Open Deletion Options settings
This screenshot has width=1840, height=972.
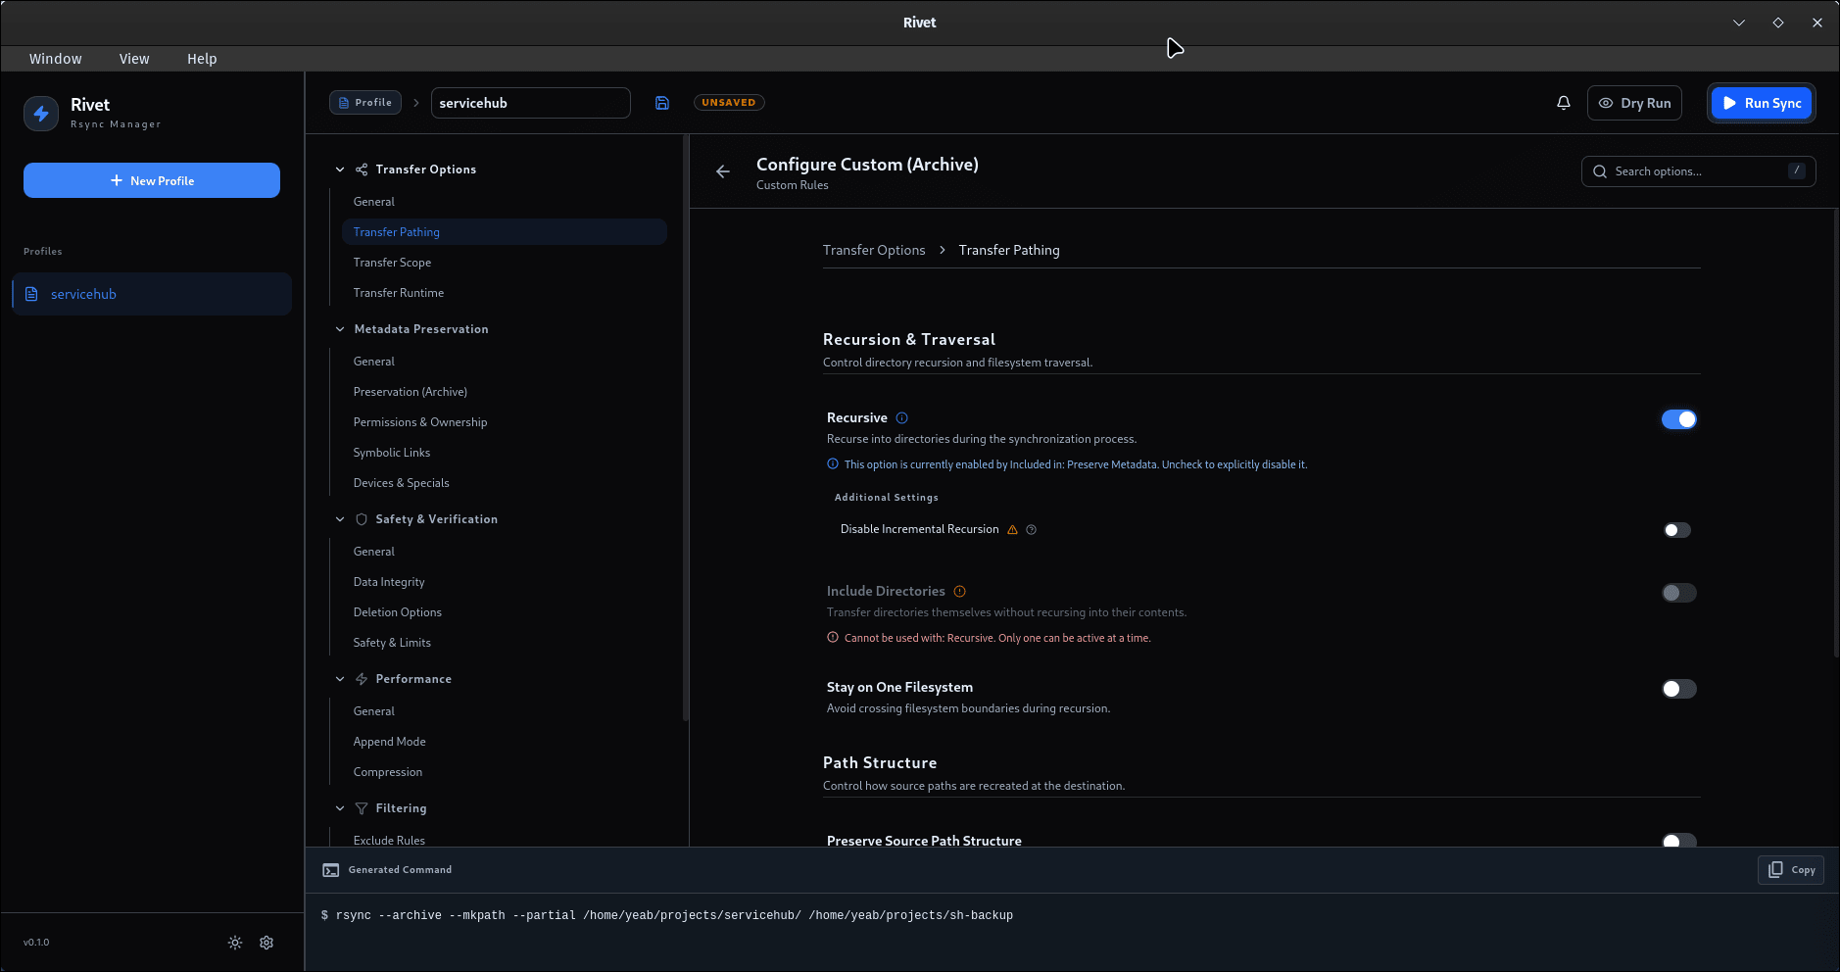pyautogui.click(x=505, y=612)
